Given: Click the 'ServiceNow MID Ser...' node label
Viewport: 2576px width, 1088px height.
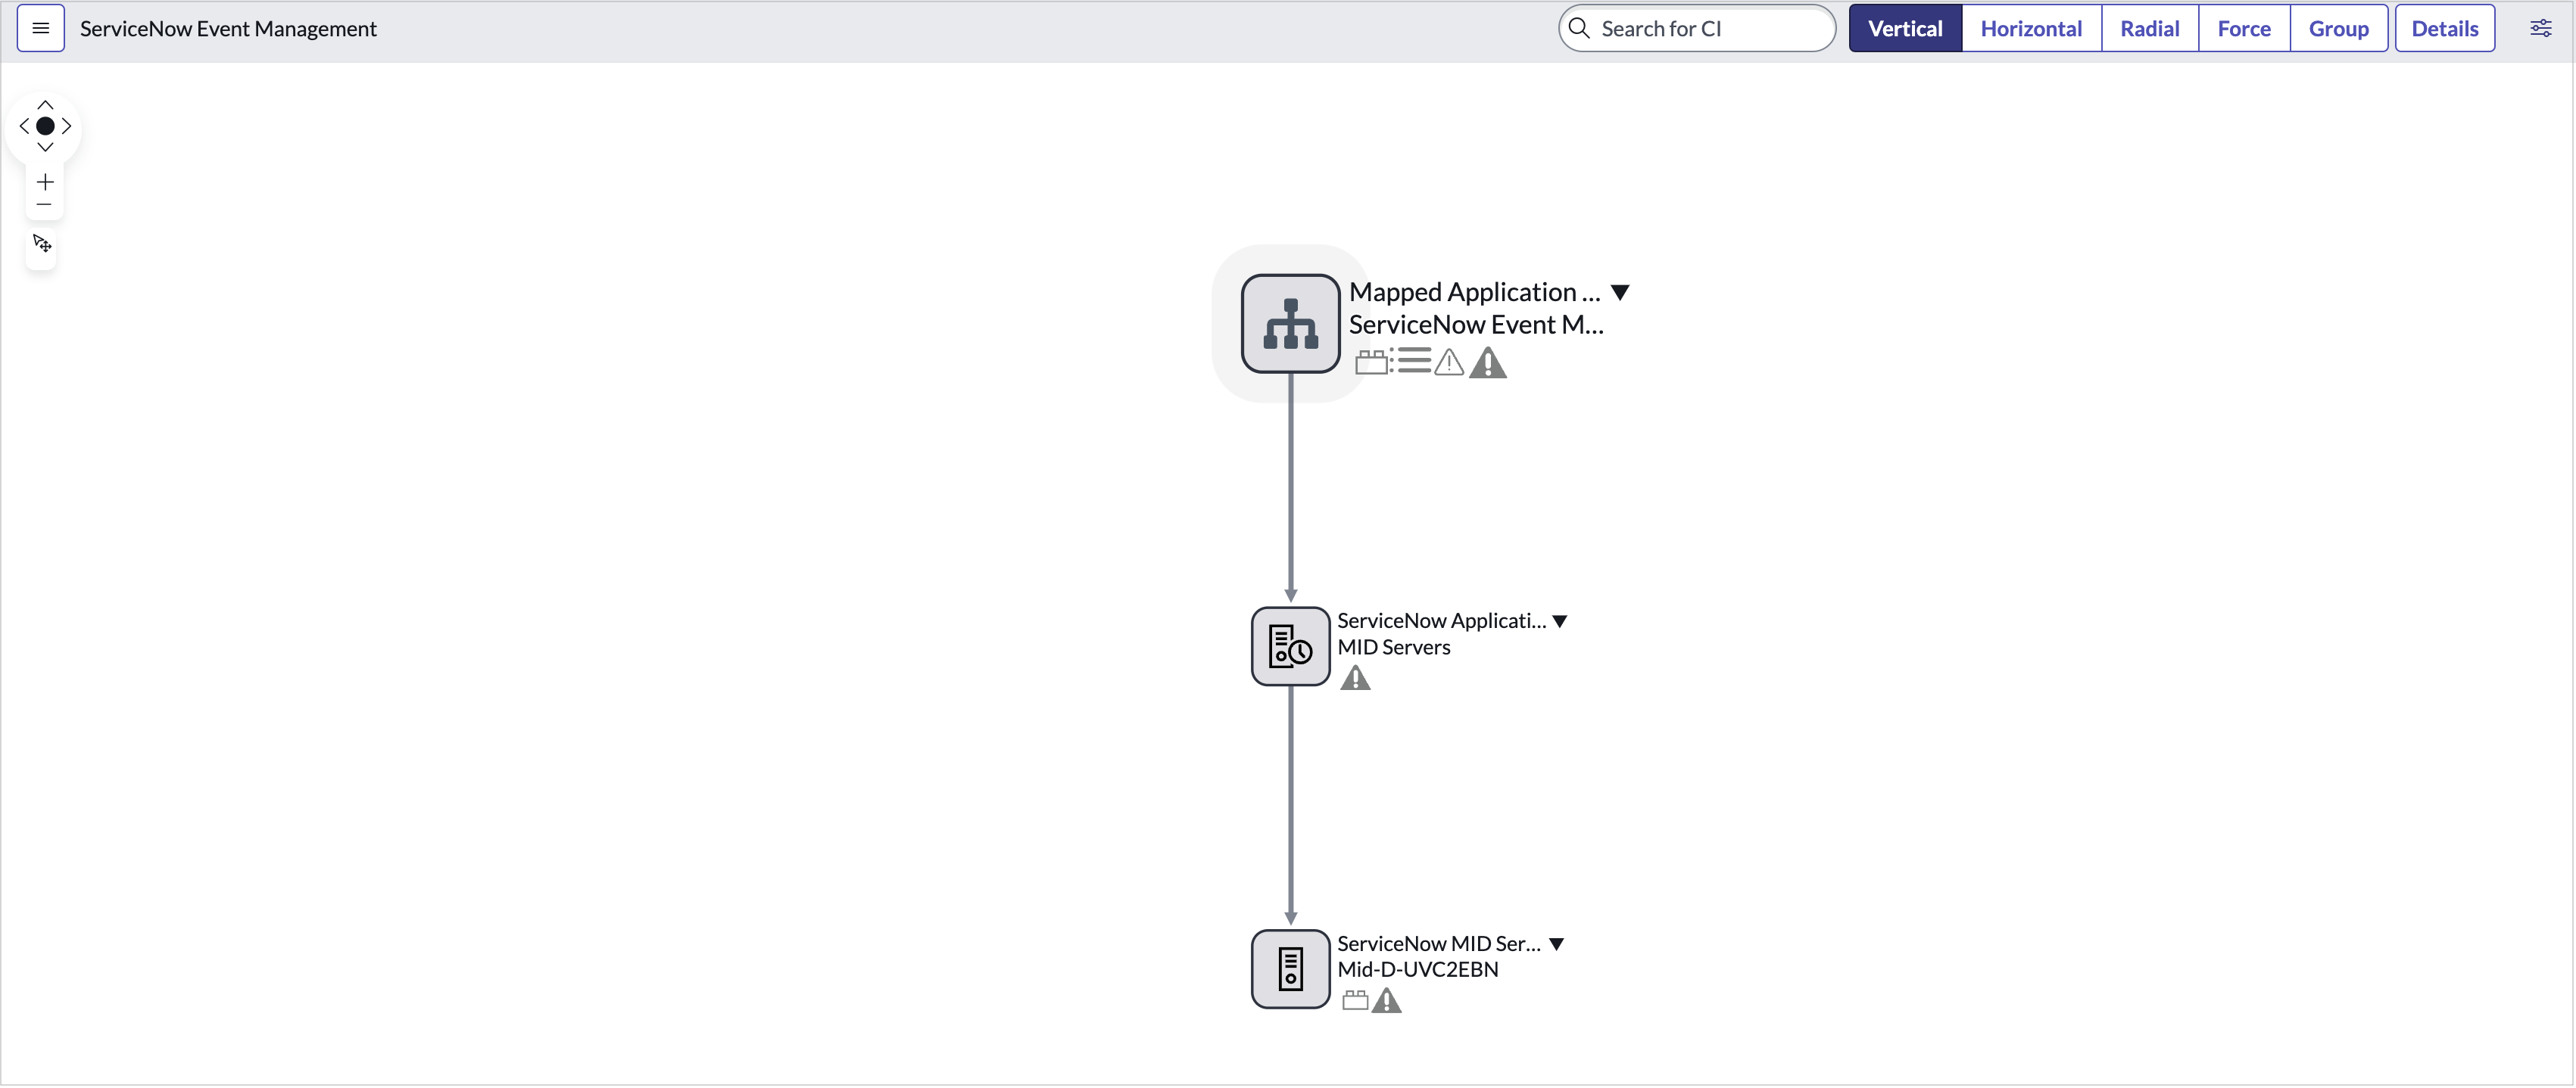Looking at the screenshot, I should point(1438,944).
